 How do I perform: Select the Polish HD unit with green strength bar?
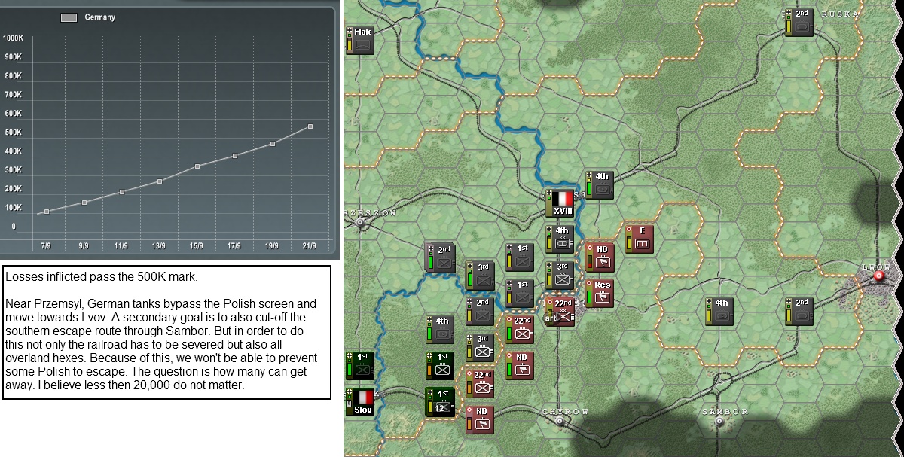pyautogui.click(x=520, y=365)
